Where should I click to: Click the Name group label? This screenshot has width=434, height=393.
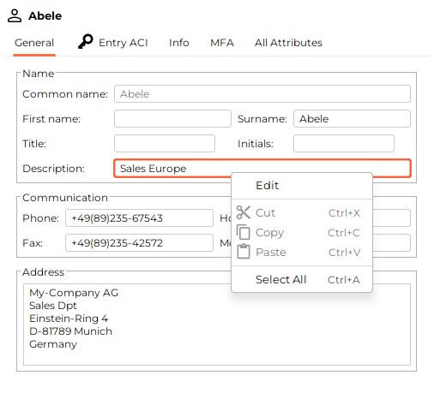(x=39, y=74)
